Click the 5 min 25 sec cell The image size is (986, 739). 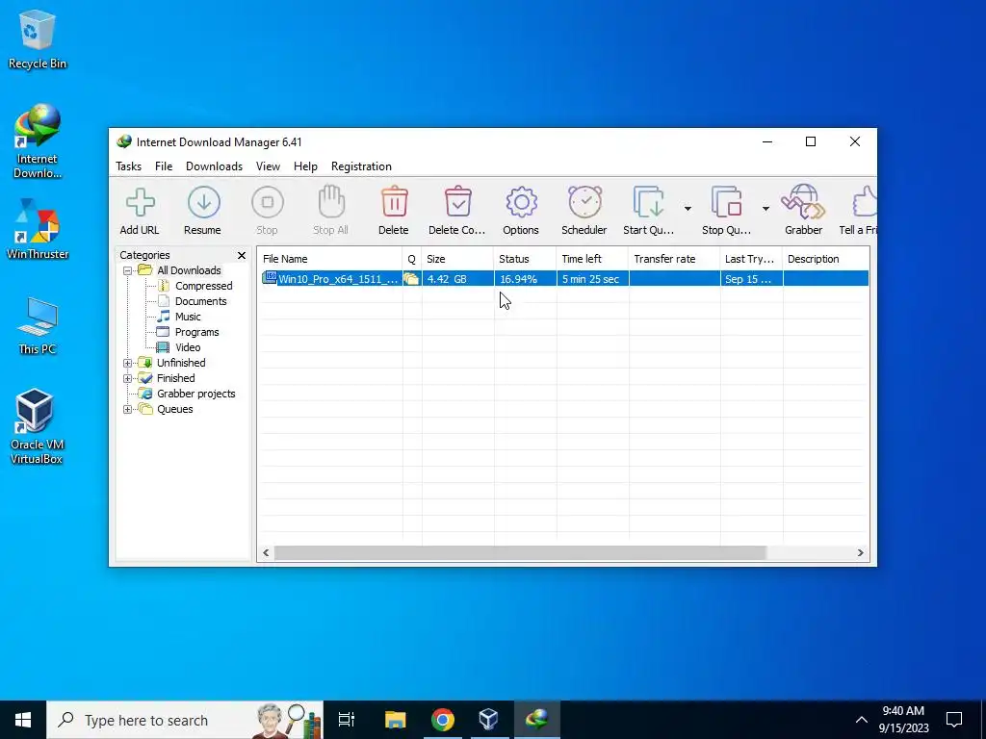pyautogui.click(x=590, y=279)
